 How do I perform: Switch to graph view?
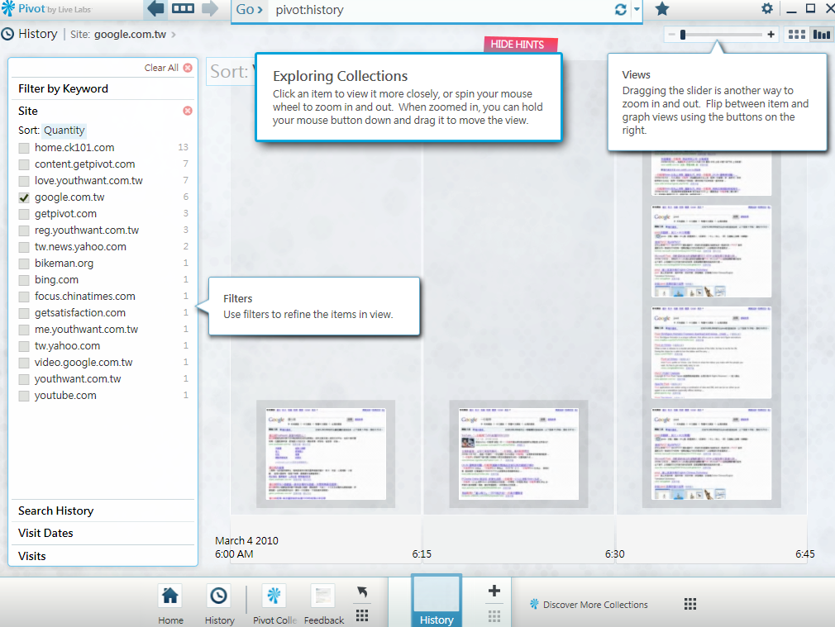[821, 35]
